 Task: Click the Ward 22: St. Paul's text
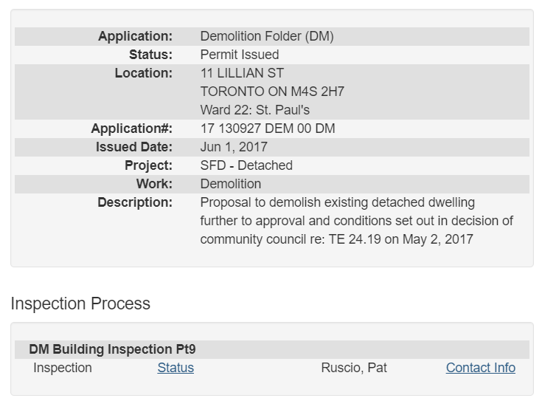pos(255,110)
